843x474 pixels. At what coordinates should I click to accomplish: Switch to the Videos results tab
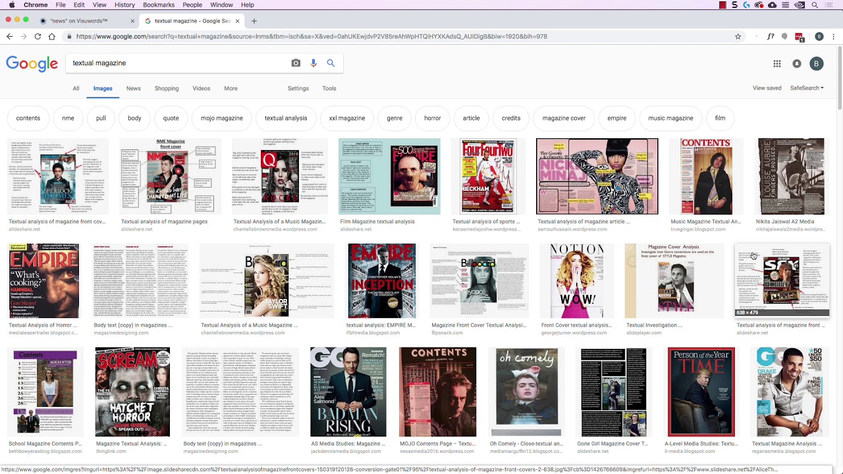[202, 88]
